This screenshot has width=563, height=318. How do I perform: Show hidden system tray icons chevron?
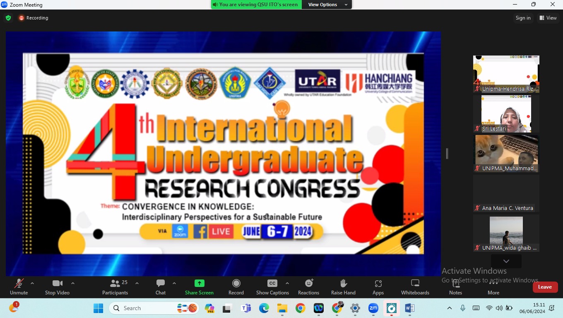tap(450, 308)
